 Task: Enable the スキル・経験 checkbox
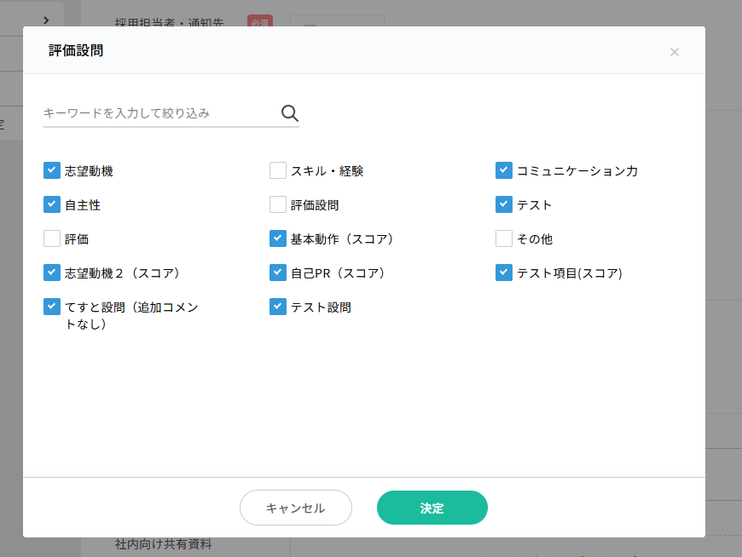point(278,170)
